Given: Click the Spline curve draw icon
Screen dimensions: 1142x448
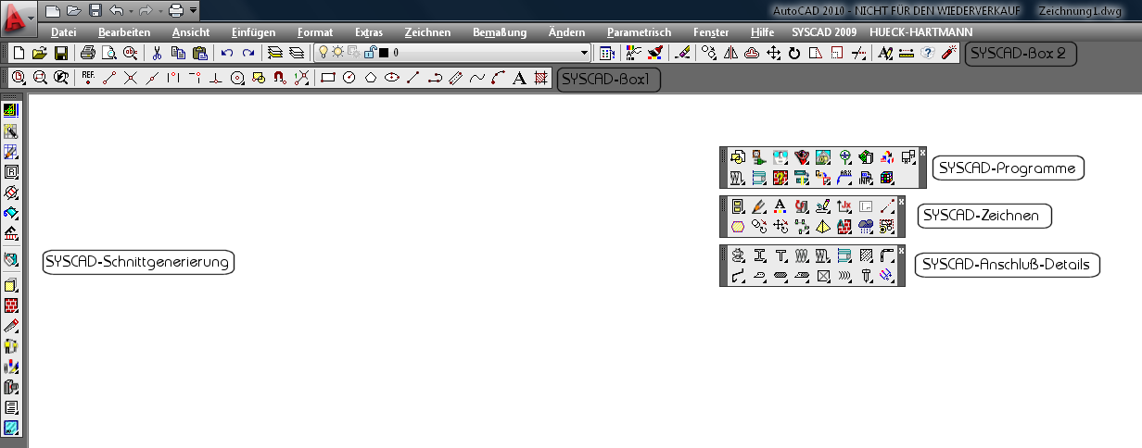Looking at the screenshot, I should click(476, 78).
